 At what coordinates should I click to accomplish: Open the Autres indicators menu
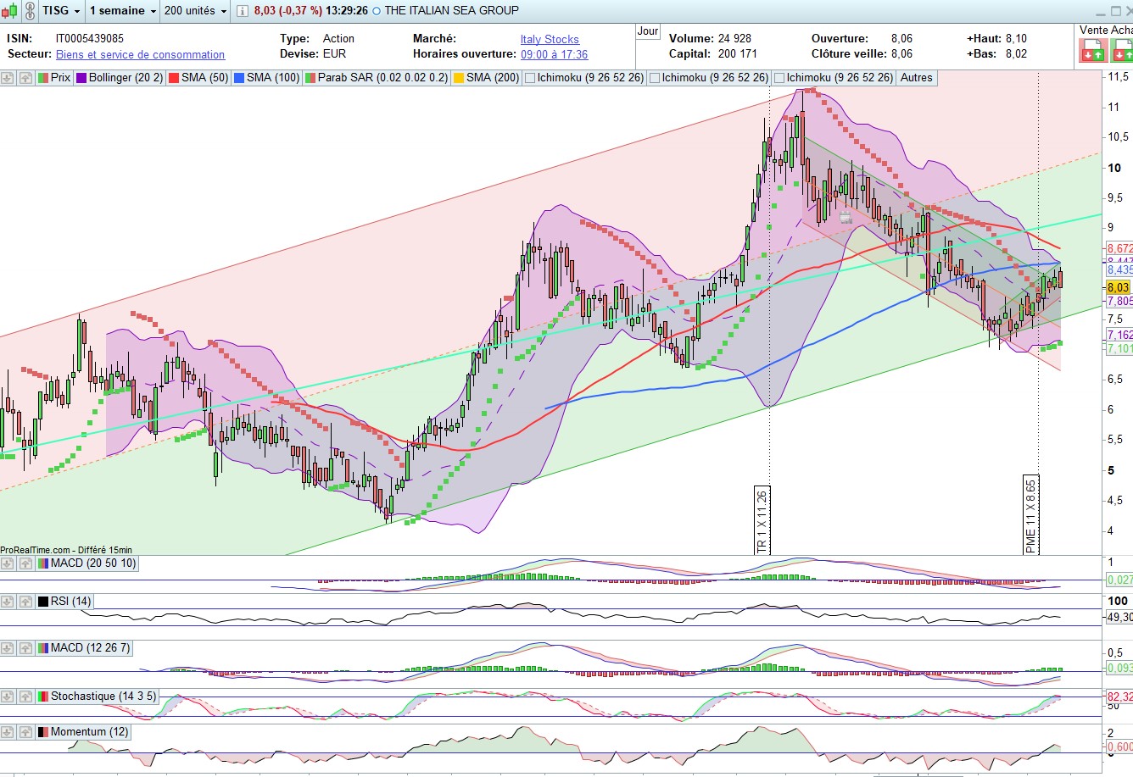pyautogui.click(x=916, y=78)
